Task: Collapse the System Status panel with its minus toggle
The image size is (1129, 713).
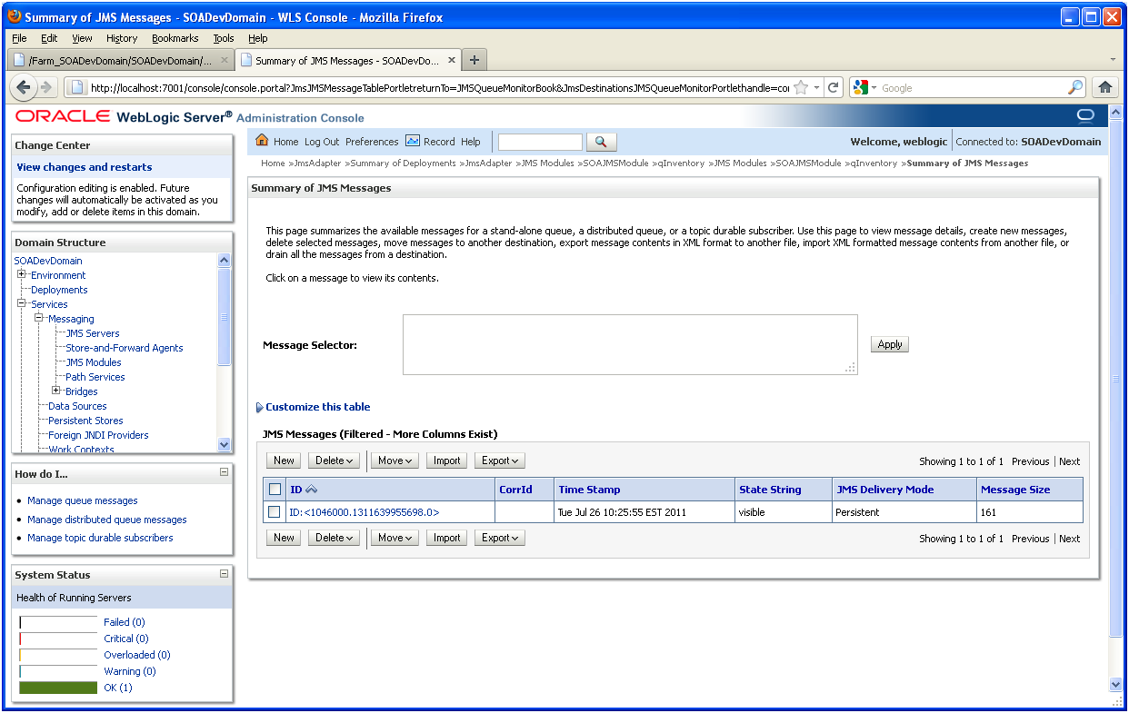Action: [225, 574]
